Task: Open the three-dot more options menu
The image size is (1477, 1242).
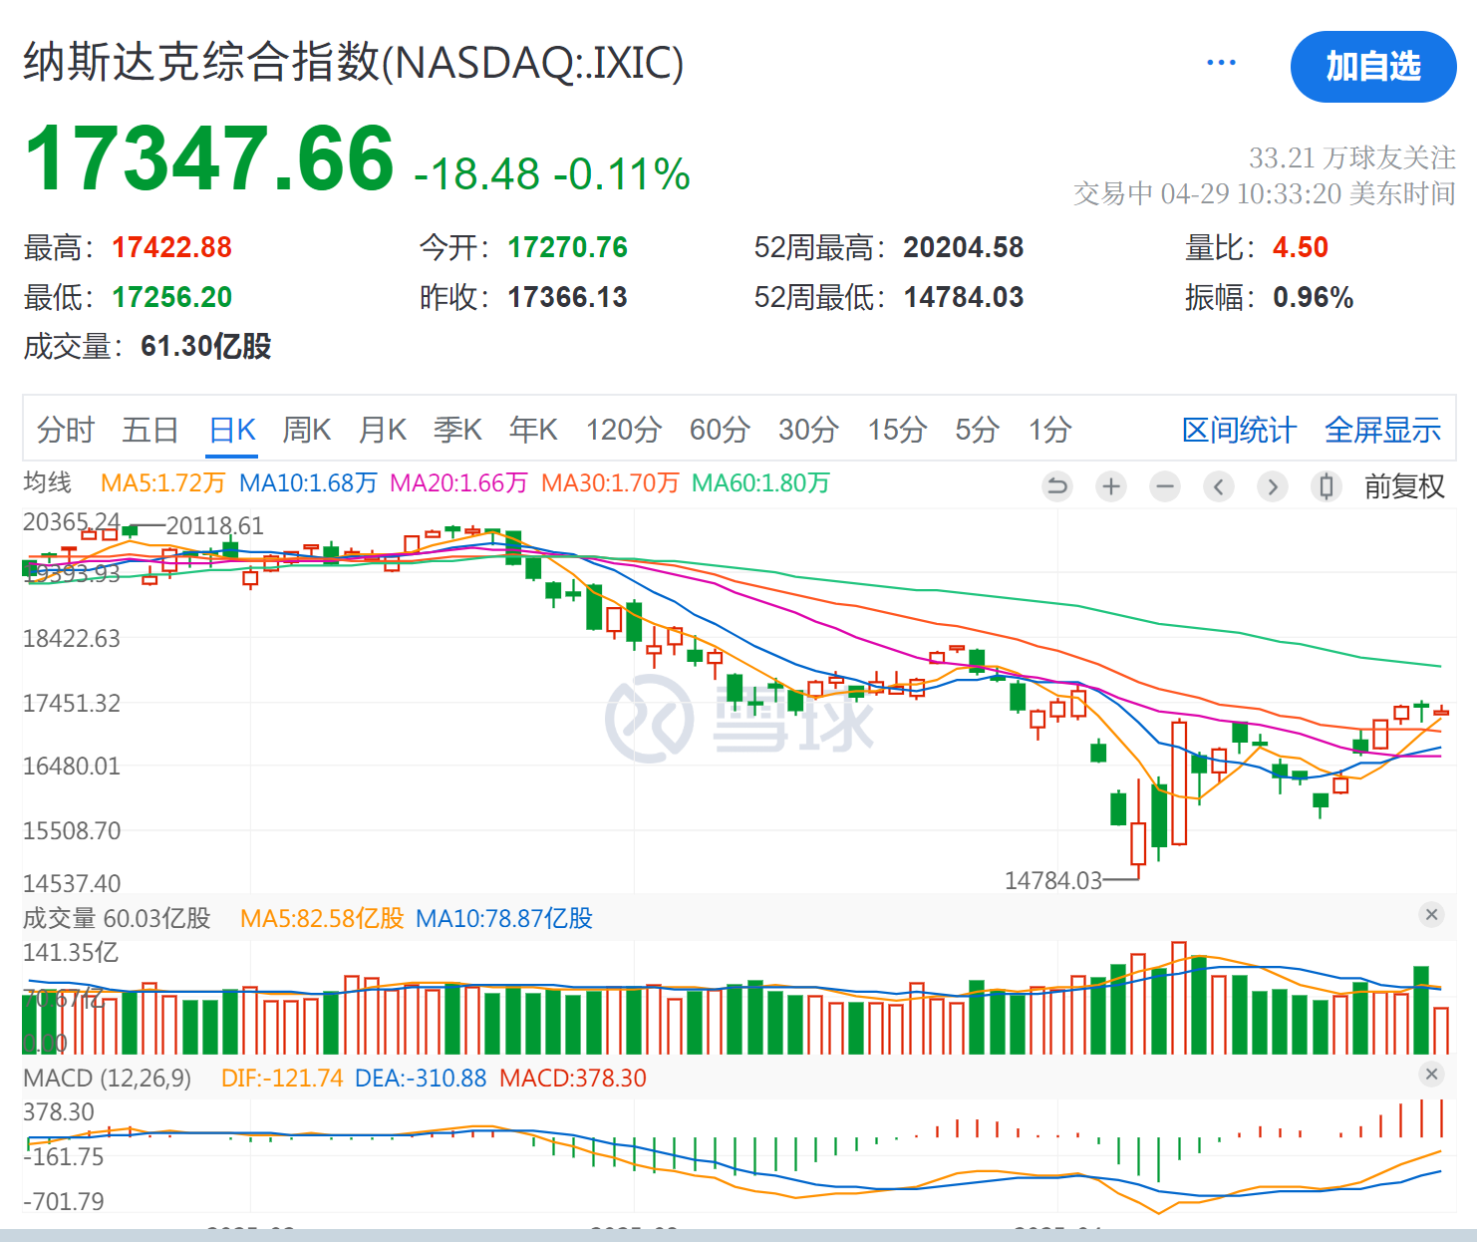Action: (x=1221, y=63)
